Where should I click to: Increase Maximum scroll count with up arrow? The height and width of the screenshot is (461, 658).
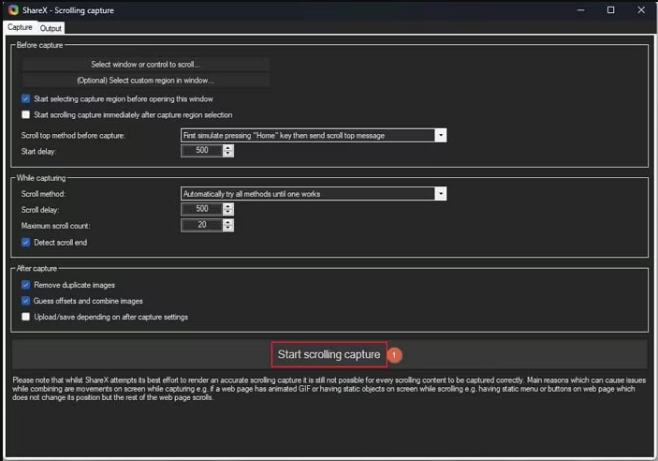tap(227, 222)
